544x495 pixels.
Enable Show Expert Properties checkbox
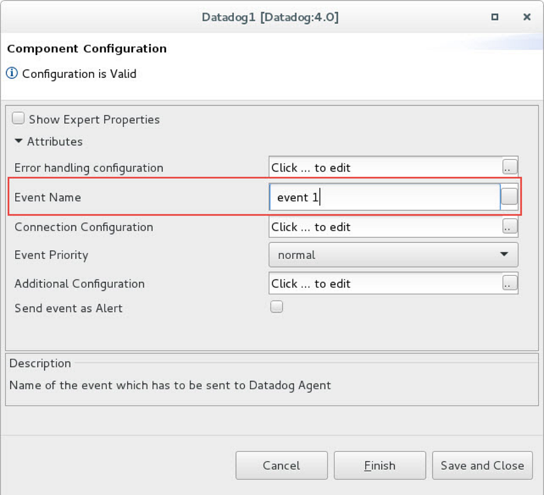(18, 118)
